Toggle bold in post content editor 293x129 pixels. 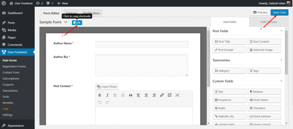pos(100,95)
